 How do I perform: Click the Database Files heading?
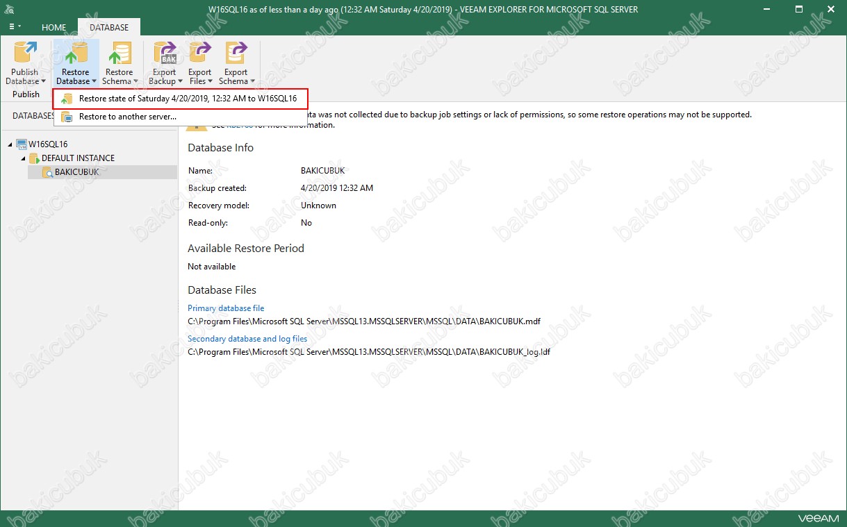coord(222,290)
